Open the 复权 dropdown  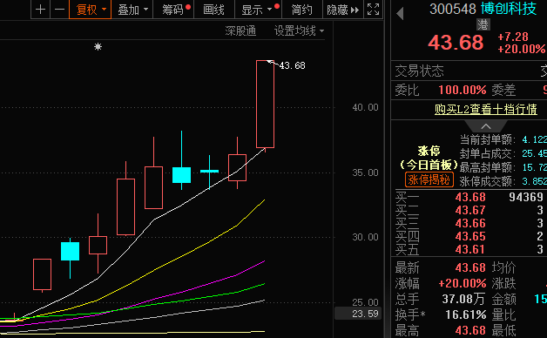[91, 10]
